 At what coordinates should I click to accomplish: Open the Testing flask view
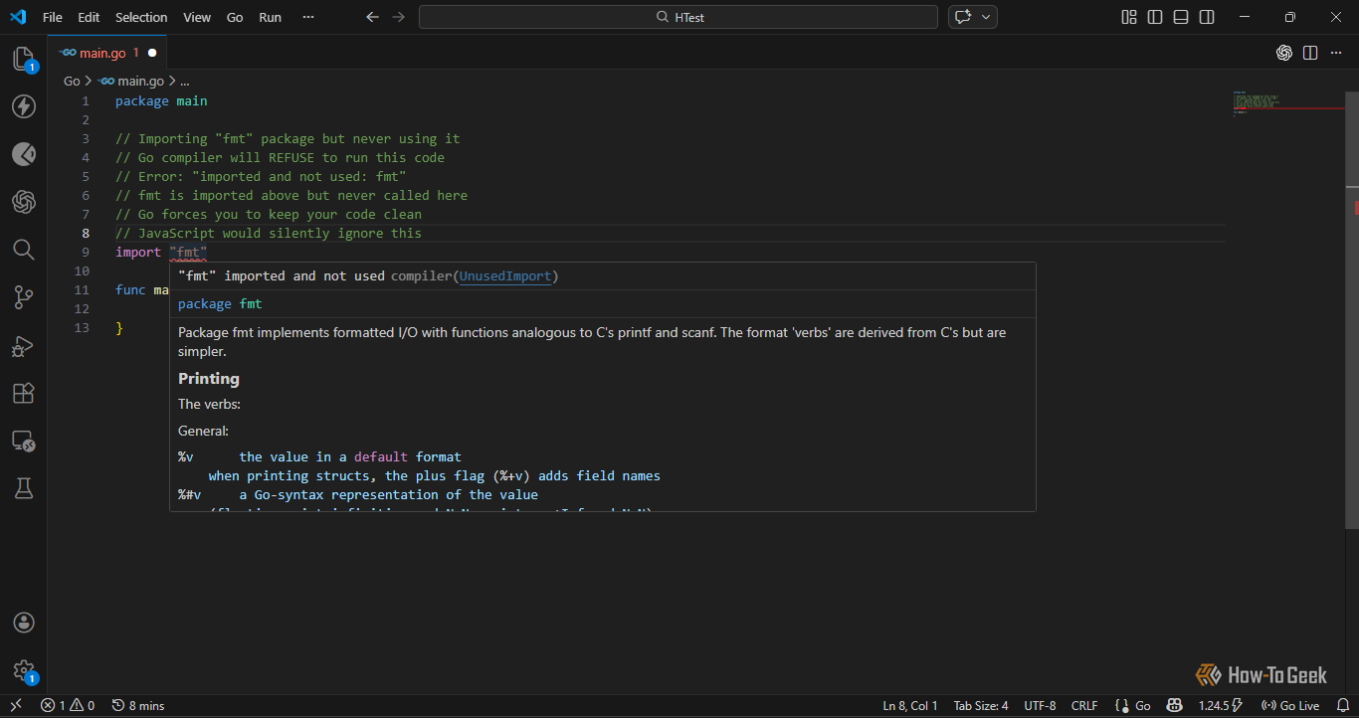pyautogui.click(x=24, y=488)
